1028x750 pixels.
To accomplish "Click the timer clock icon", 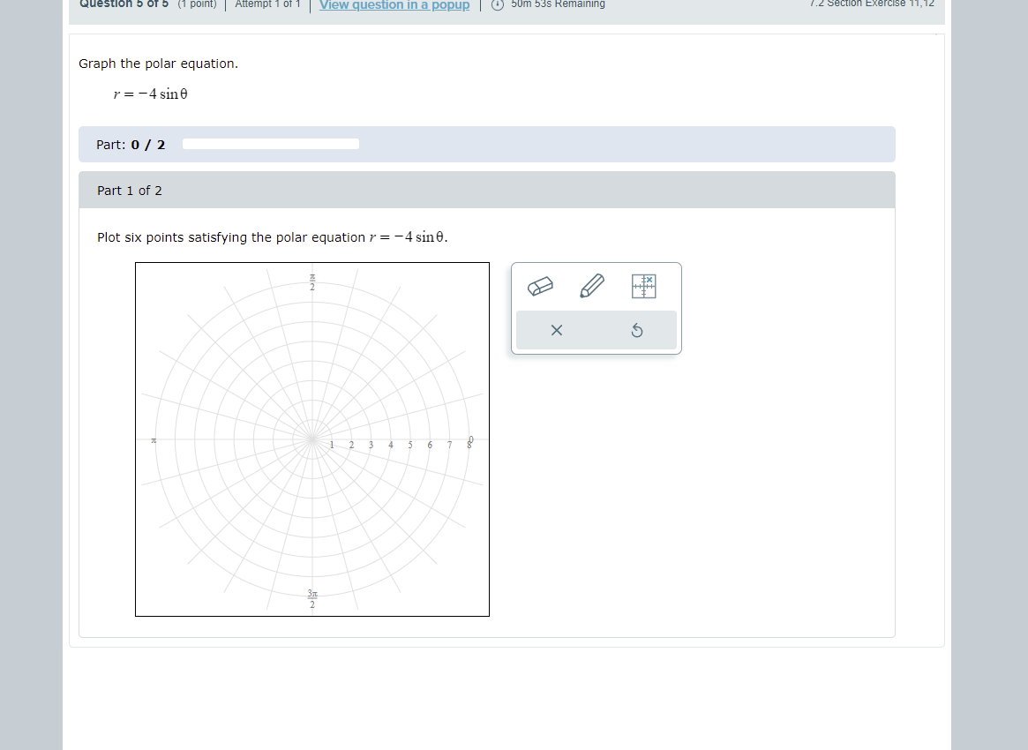I will pyautogui.click(x=498, y=4).
